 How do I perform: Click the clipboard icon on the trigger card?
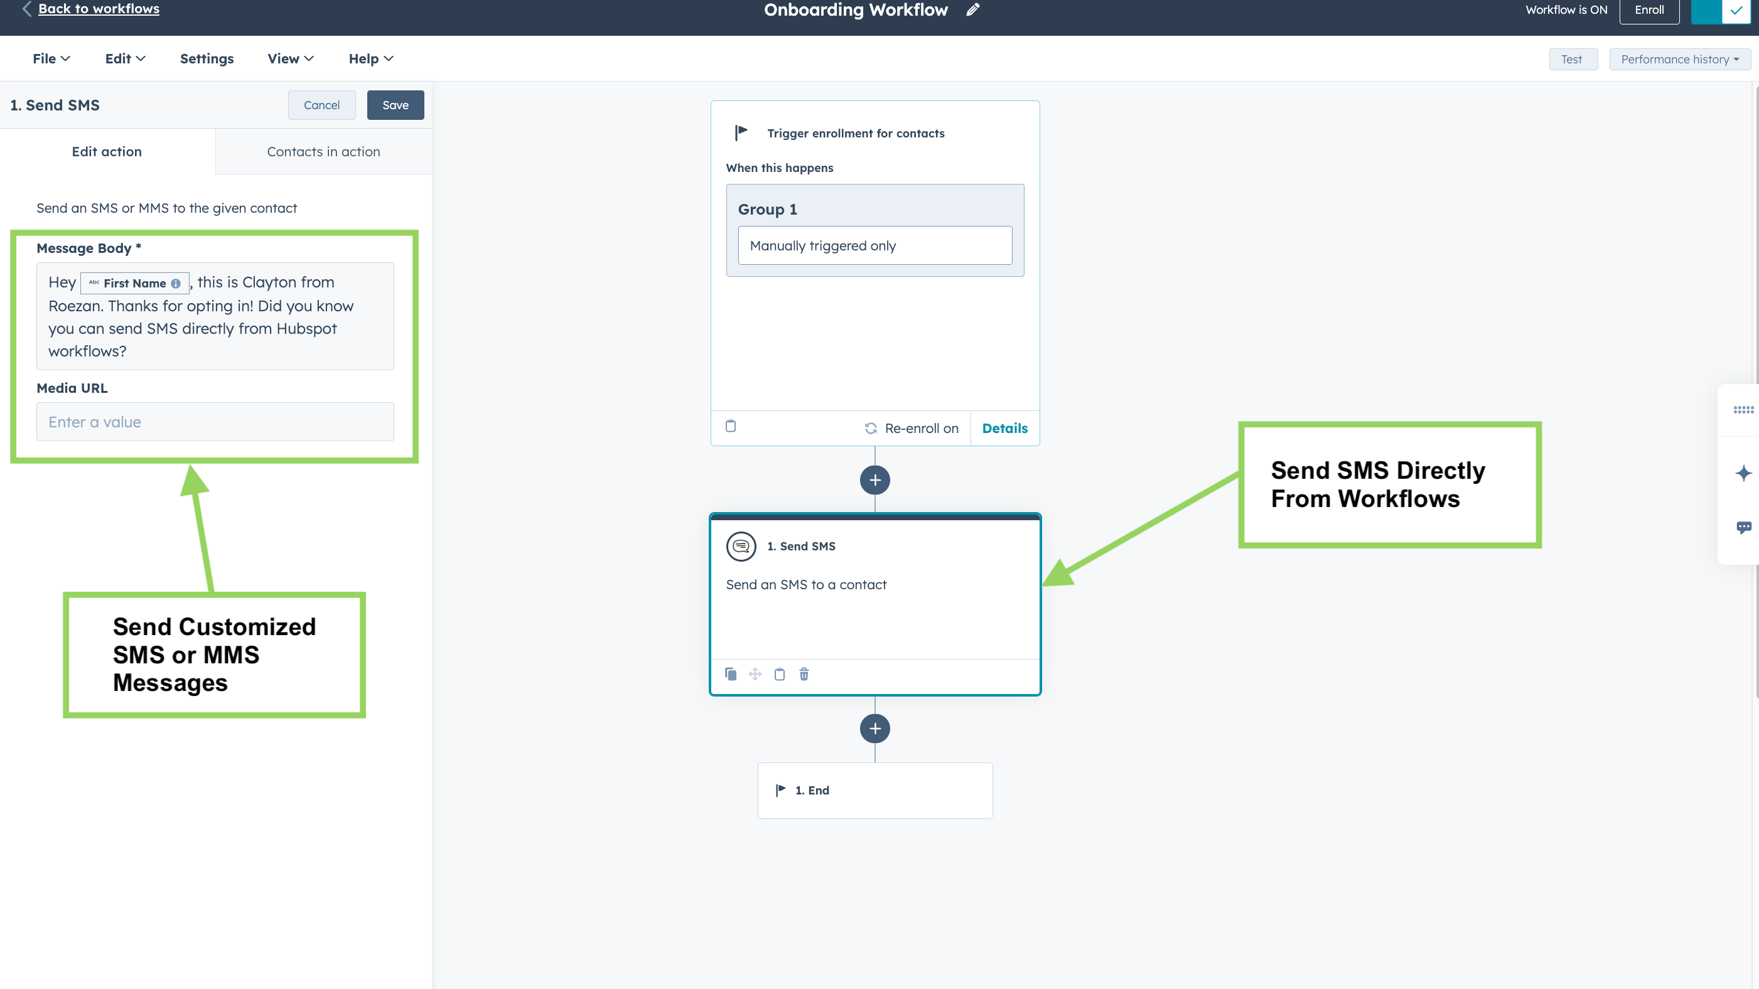coord(731,426)
